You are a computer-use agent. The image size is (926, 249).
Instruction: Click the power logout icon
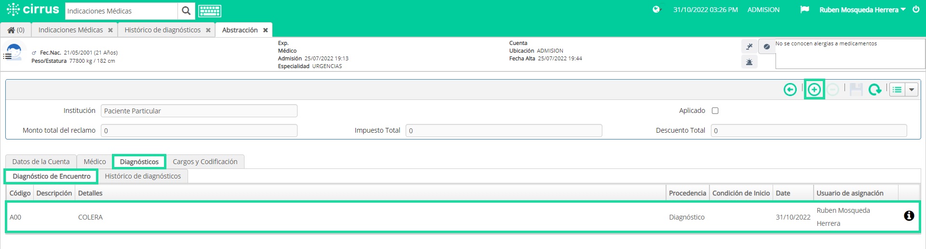tap(916, 10)
